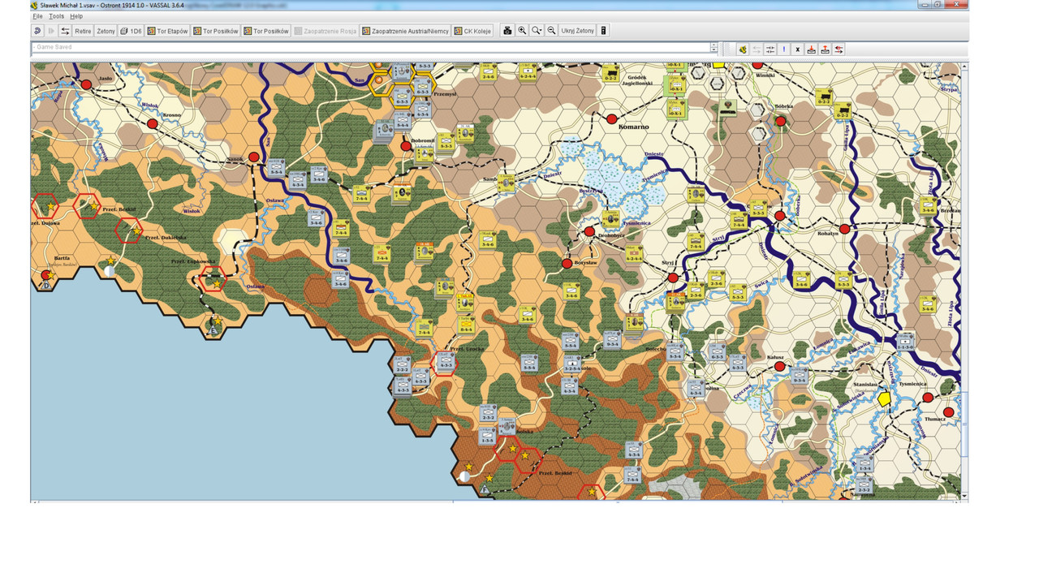
Task: Roll the 1D6 die
Action: point(131,31)
